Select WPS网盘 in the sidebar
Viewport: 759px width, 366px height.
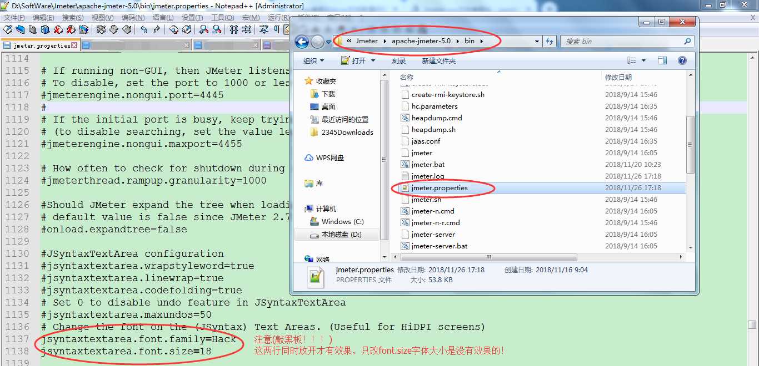(x=325, y=157)
